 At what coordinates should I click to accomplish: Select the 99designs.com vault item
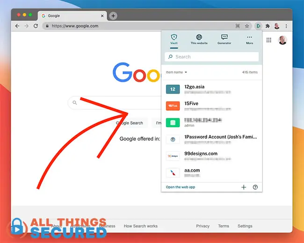click(212, 156)
